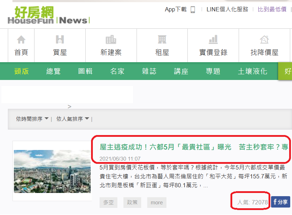
Task: Click the phone icon beside App下載
Action: pos(193,10)
